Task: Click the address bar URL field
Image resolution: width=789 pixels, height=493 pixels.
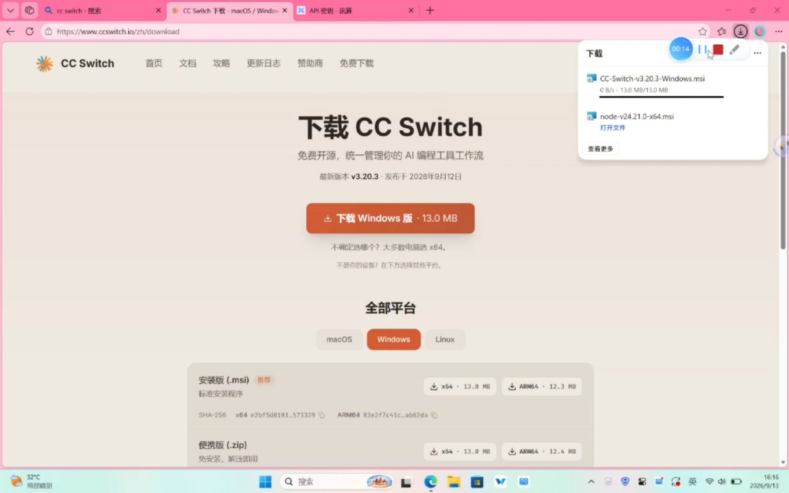Action: click(377, 31)
